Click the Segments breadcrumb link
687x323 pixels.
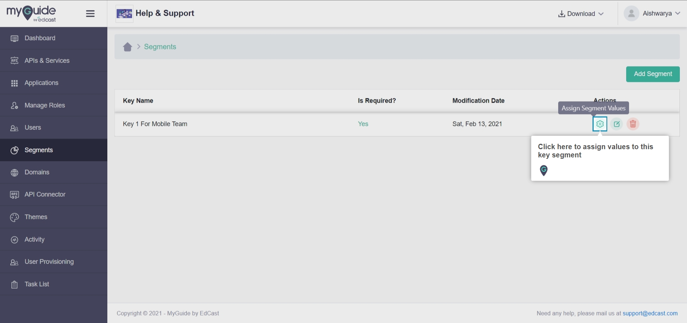(160, 47)
